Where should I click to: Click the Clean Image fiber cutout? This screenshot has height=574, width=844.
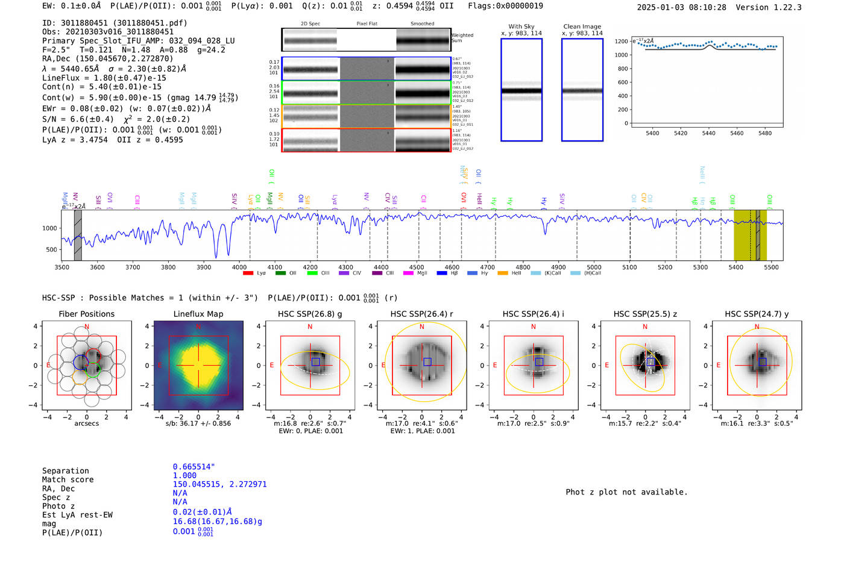click(x=582, y=90)
